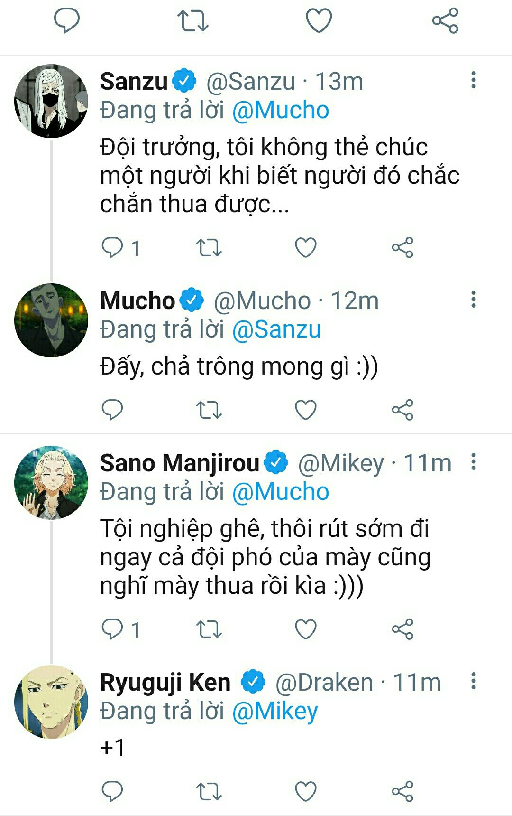Open more options for Sanzu's tweet
512x816 pixels.
[x=473, y=80]
